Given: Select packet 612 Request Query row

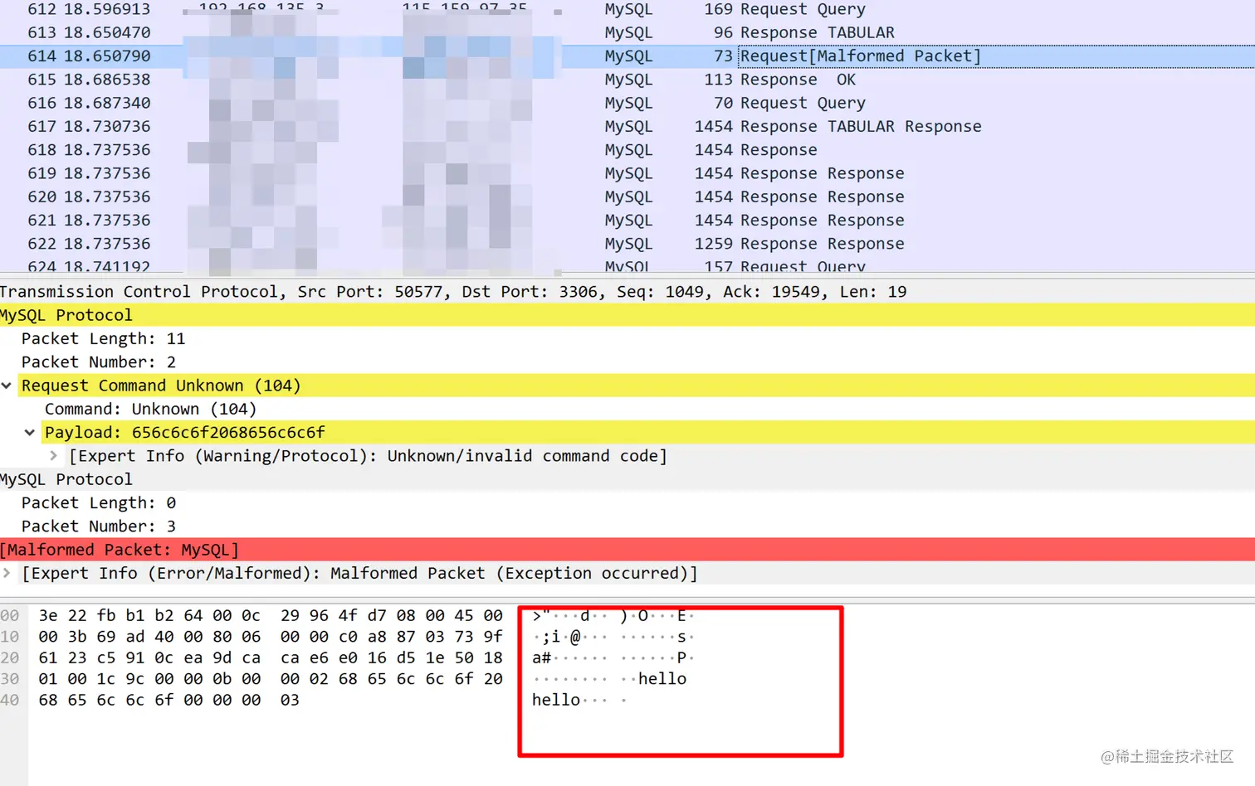Looking at the screenshot, I should click(627, 9).
